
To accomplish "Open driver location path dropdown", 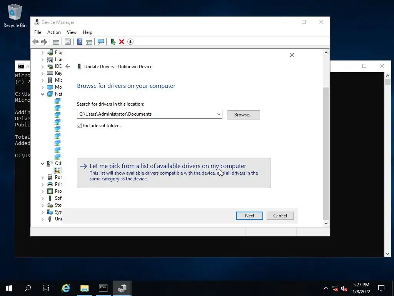I will [219, 114].
